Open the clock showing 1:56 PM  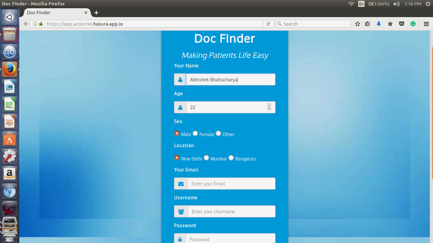pyautogui.click(x=413, y=4)
